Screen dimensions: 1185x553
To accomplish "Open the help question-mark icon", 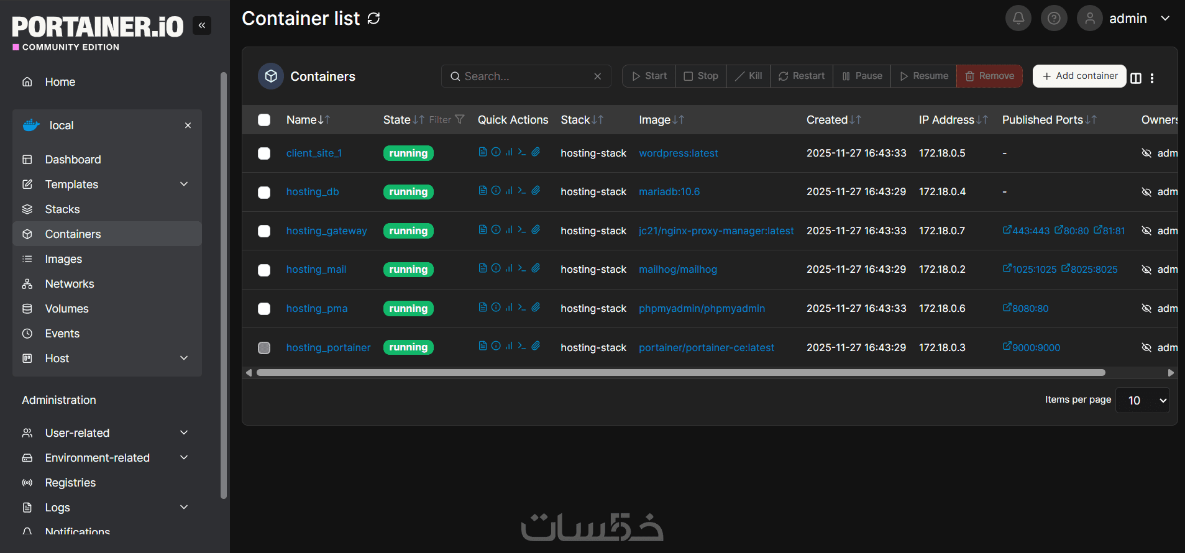I will pyautogui.click(x=1054, y=19).
